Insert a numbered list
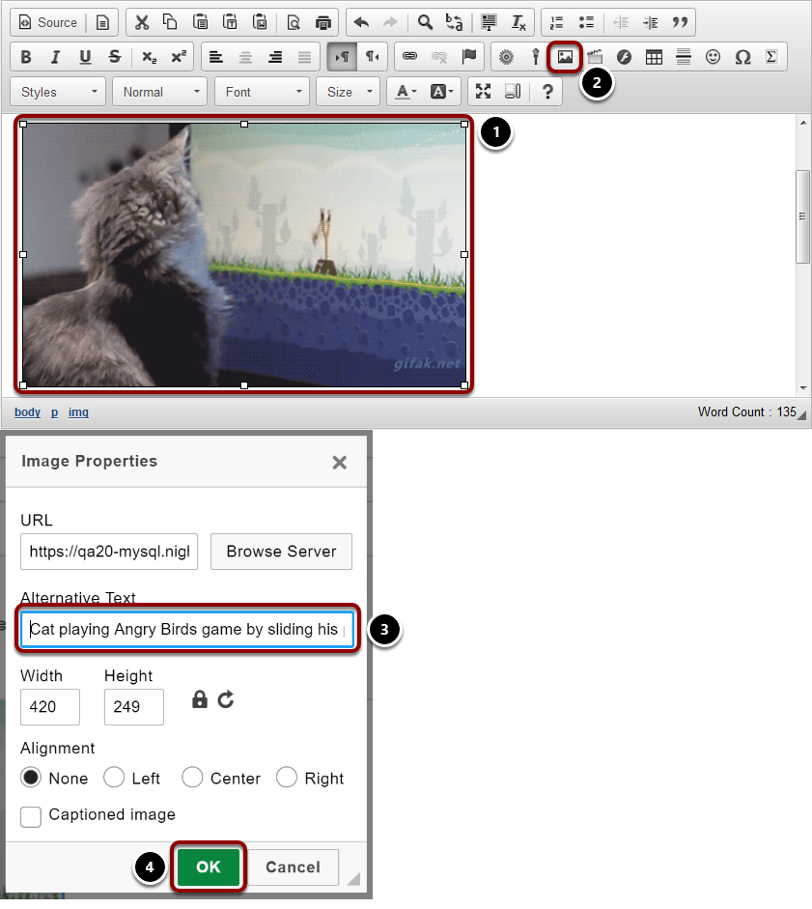The width and height of the screenshot is (812, 909). coord(556,22)
